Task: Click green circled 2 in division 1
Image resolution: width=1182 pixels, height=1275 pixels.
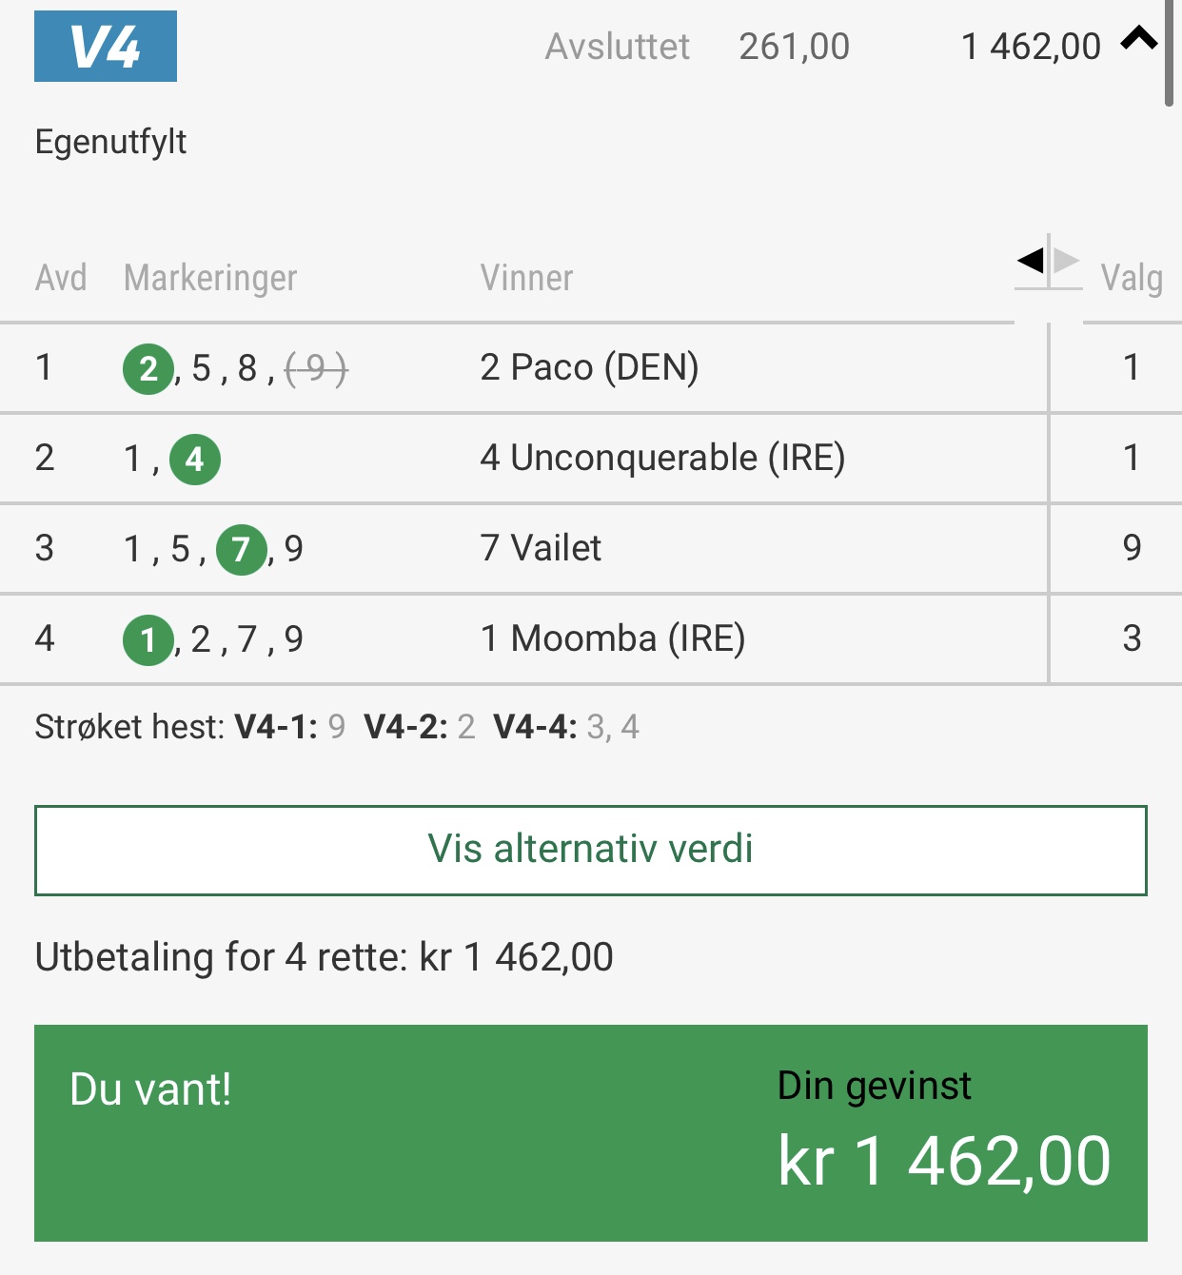Action: (148, 368)
